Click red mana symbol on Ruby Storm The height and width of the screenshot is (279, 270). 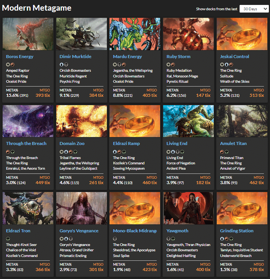[173, 65]
